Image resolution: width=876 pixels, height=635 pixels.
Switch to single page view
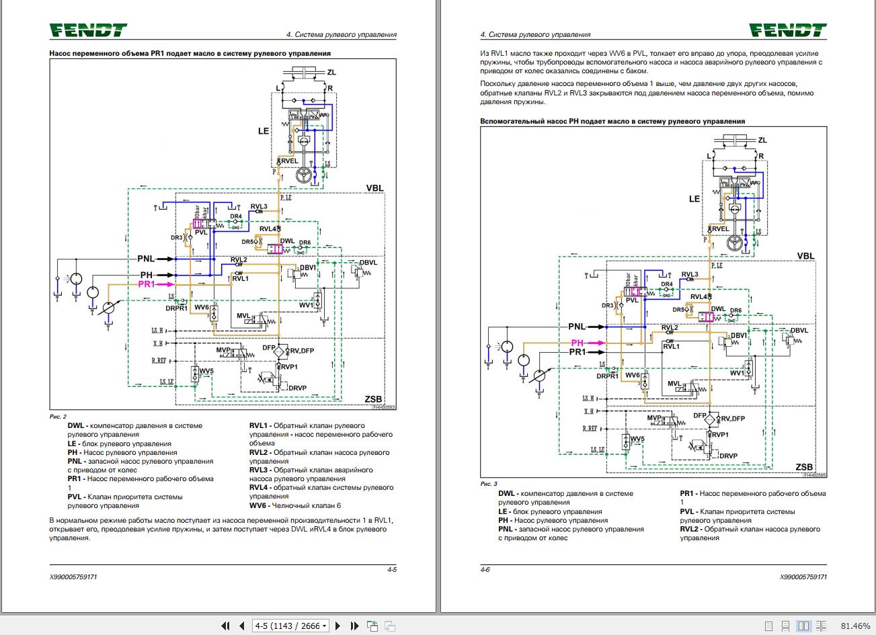(x=768, y=626)
